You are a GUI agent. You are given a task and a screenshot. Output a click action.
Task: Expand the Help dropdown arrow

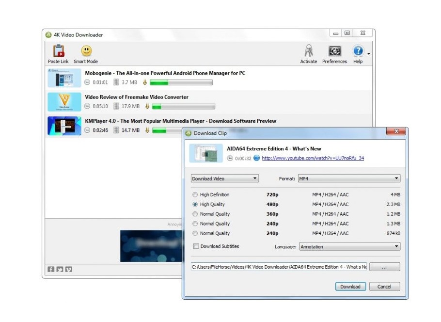(x=368, y=53)
